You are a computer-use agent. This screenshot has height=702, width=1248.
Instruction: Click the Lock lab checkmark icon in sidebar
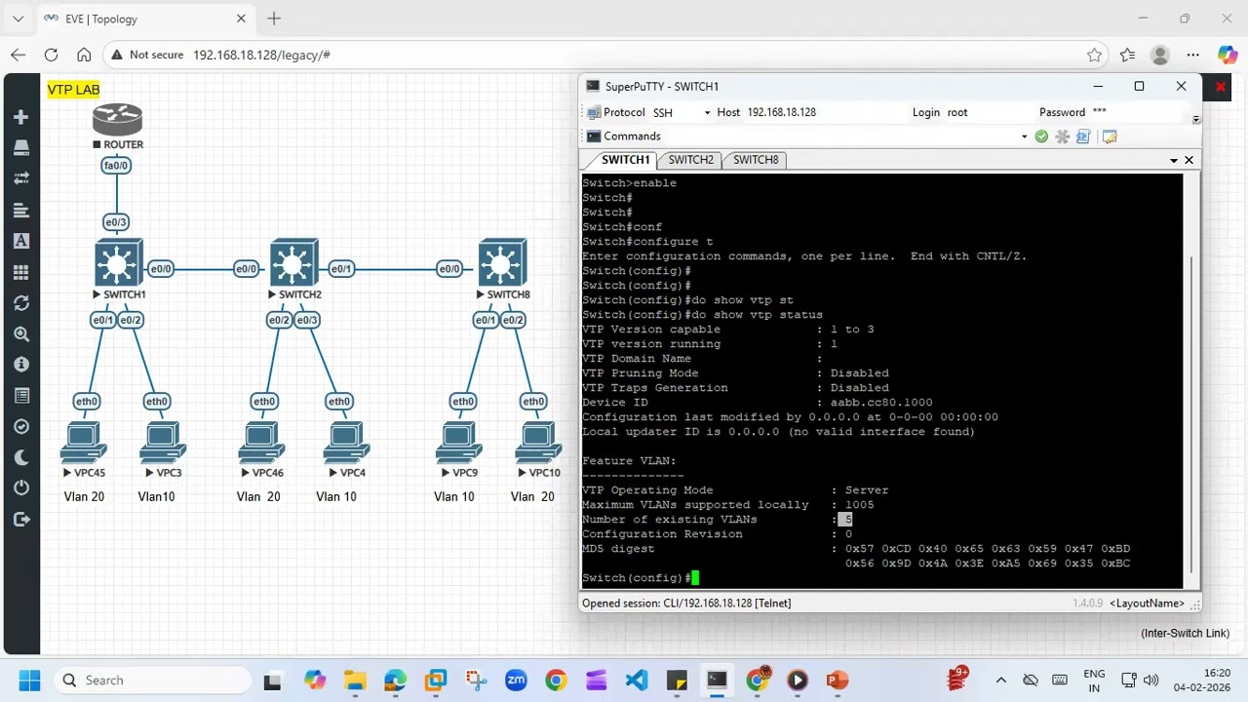pyautogui.click(x=21, y=427)
